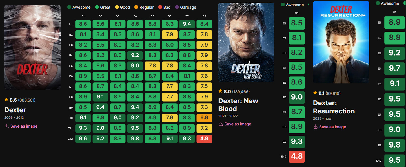
Task: Click New Blood's 9.3 rating for E9
Action: tap(297, 142)
